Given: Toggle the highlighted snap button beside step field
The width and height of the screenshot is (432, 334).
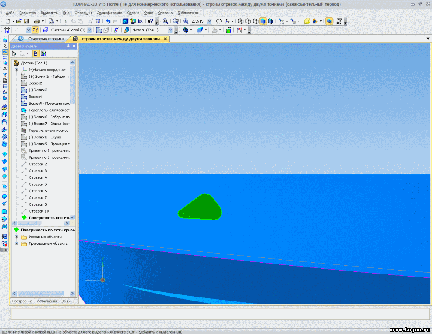Looking at the screenshot, I should tap(36, 30).
